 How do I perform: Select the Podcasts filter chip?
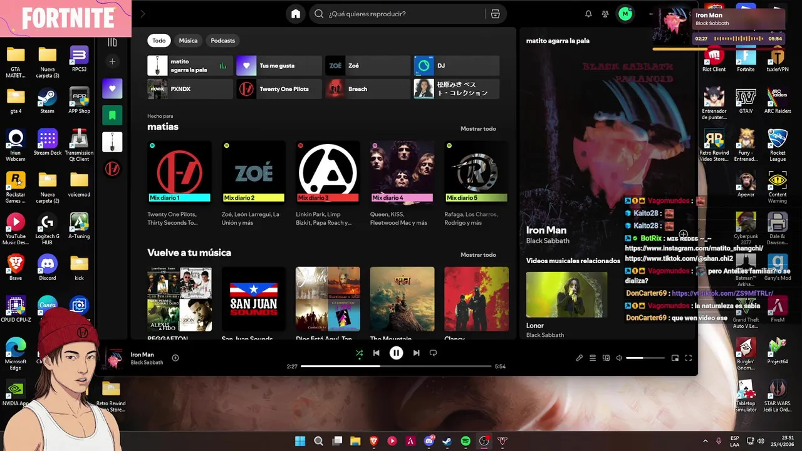pyautogui.click(x=222, y=41)
